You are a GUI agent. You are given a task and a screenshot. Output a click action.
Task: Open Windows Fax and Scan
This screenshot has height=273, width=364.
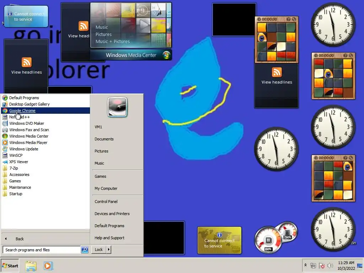click(45, 130)
